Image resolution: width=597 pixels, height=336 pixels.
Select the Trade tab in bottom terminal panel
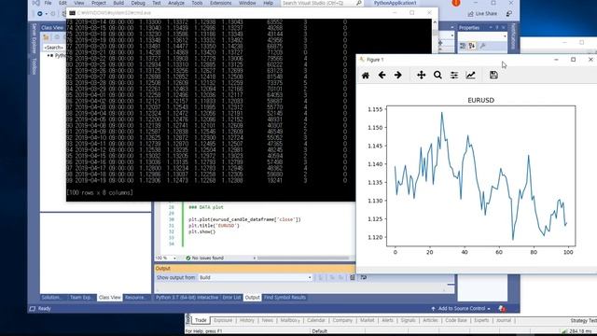201,320
